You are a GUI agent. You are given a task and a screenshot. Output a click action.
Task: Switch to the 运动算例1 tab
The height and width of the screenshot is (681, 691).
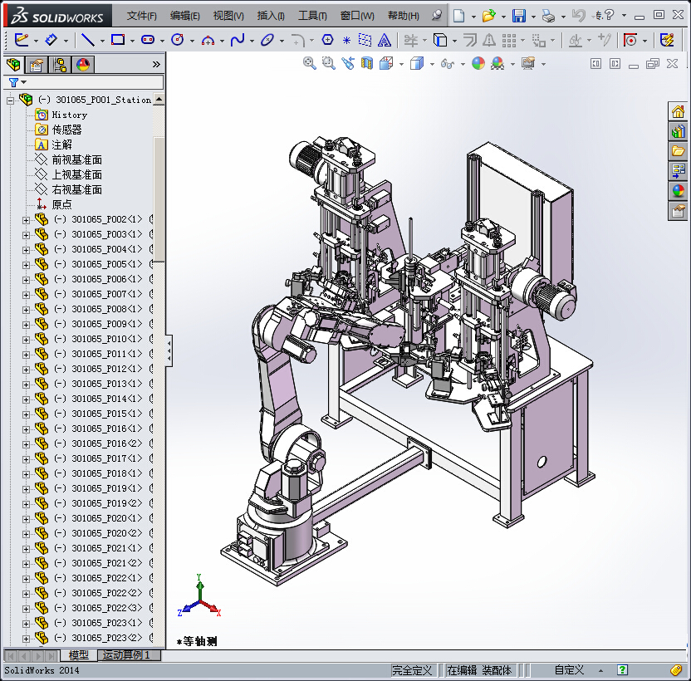point(129,655)
